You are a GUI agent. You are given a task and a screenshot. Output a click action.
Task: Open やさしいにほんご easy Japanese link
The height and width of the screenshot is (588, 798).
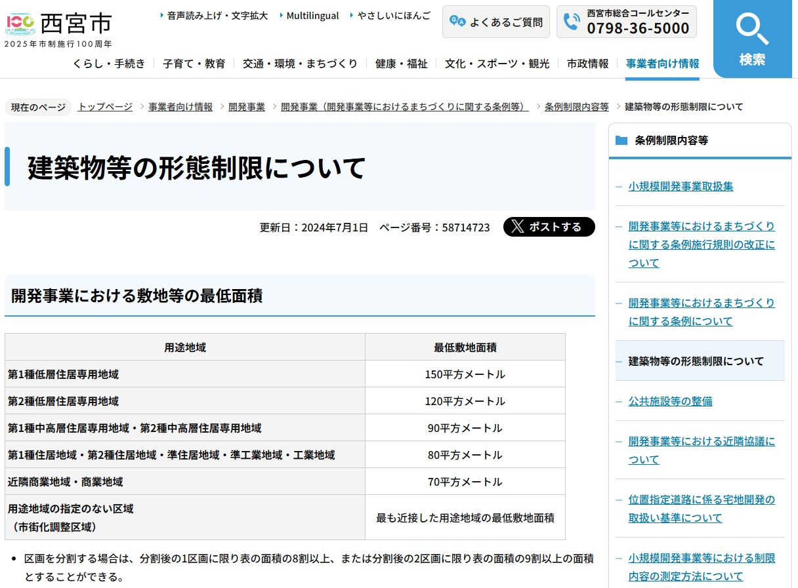pyautogui.click(x=394, y=16)
